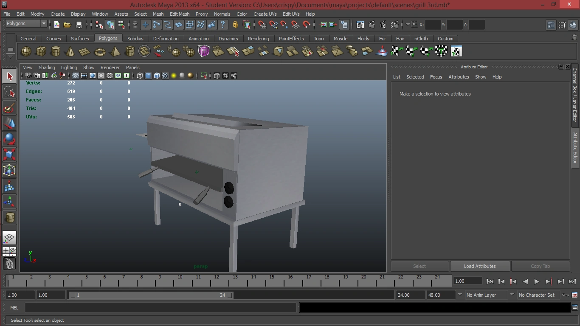The height and width of the screenshot is (326, 580).
Task: Toggle wireframe on shaded in viewport
Action: 157,76
